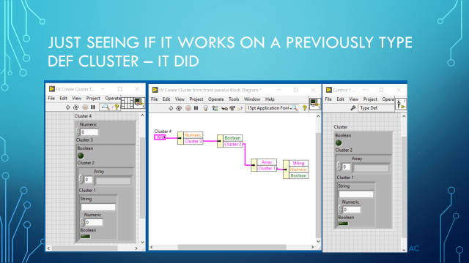
Task: Toggle Cluster 1 Boolean button in Control window
Action: [343, 224]
